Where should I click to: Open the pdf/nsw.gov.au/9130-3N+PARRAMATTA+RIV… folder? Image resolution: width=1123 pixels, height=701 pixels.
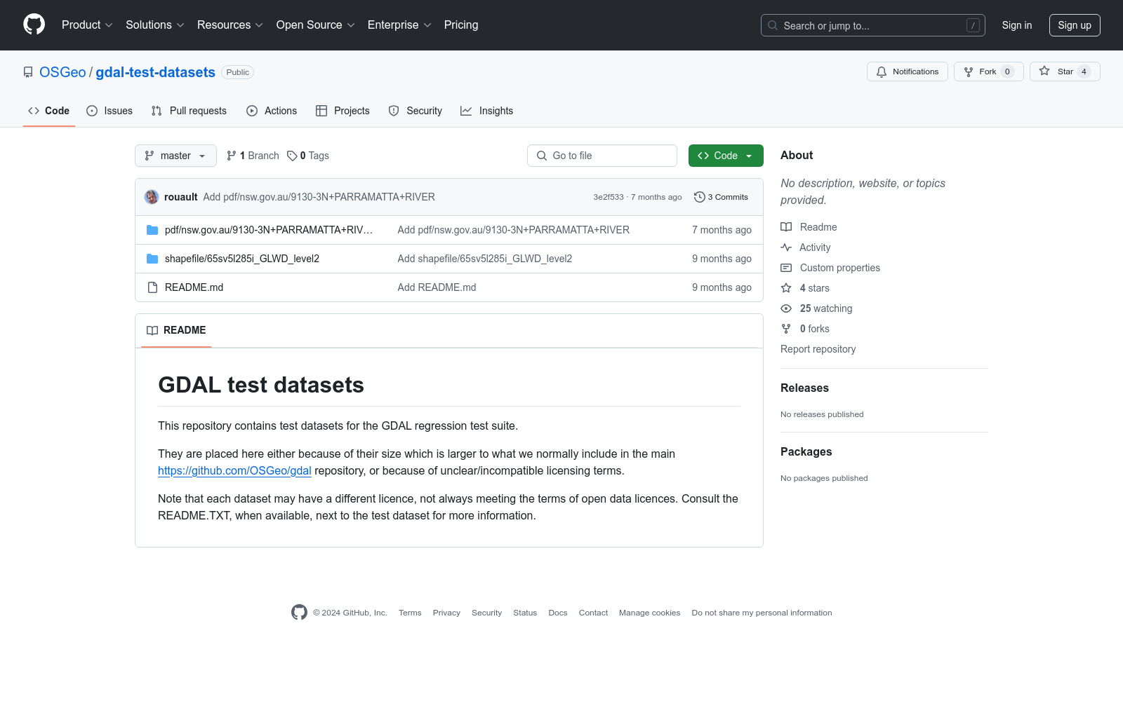pyautogui.click(x=269, y=230)
